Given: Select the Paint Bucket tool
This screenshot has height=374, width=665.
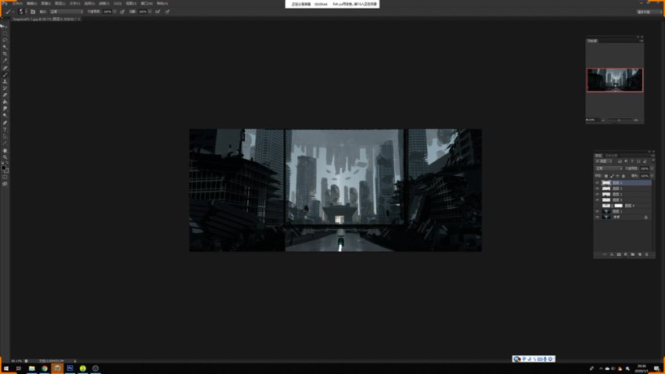Looking at the screenshot, I should 5,102.
